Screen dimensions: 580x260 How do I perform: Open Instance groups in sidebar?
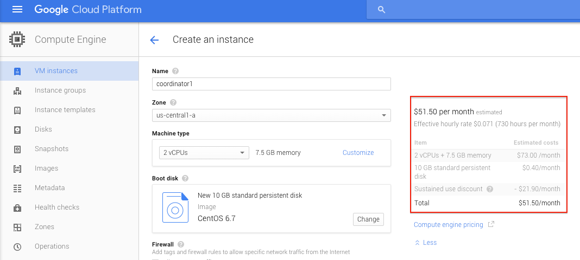(60, 90)
